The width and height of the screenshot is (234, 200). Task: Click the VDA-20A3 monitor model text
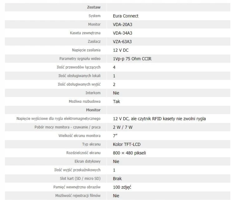(123, 24)
